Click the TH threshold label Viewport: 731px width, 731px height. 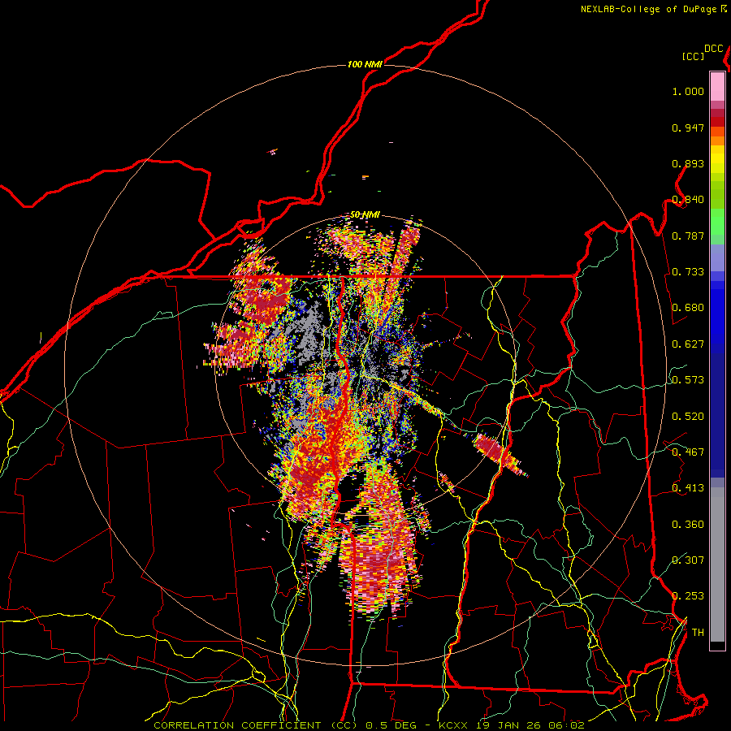tap(698, 633)
